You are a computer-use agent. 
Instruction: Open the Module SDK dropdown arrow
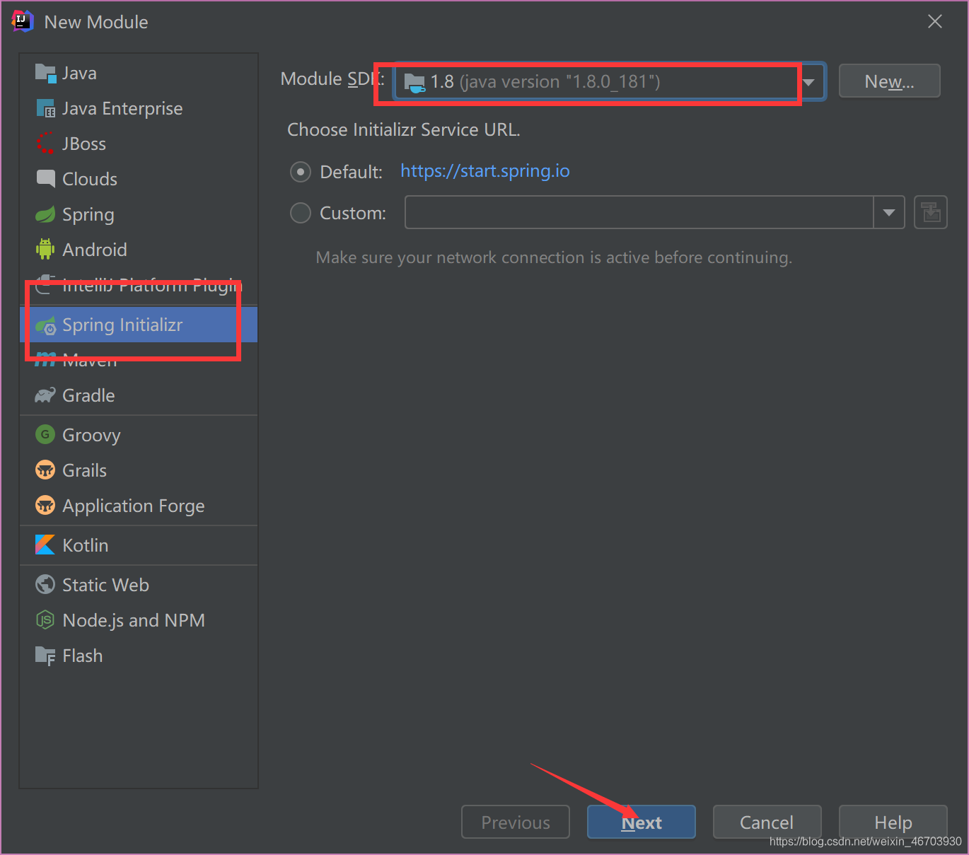(x=809, y=82)
